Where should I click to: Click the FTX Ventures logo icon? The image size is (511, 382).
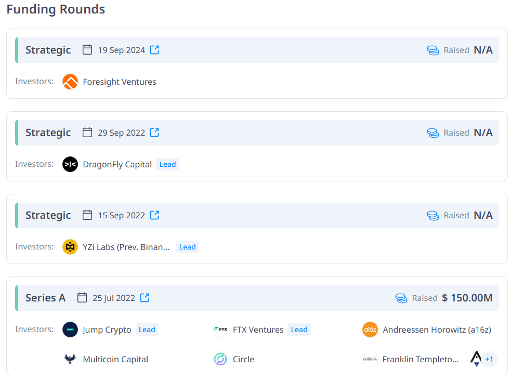pos(220,330)
